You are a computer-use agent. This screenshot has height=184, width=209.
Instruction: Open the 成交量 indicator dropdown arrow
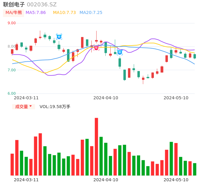click(x=30, y=106)
